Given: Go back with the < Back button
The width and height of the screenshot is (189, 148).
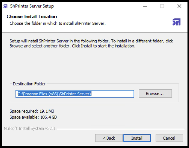Looking at the screenshot, I should 109,138.
